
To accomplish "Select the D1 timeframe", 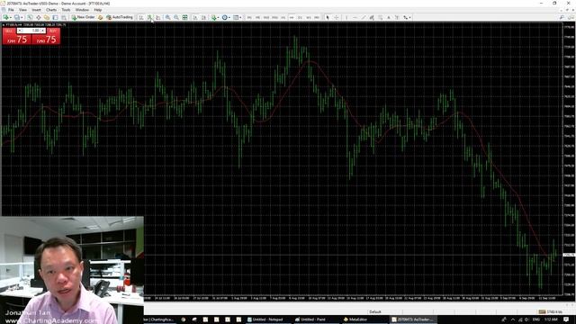I will click(300, 17).
